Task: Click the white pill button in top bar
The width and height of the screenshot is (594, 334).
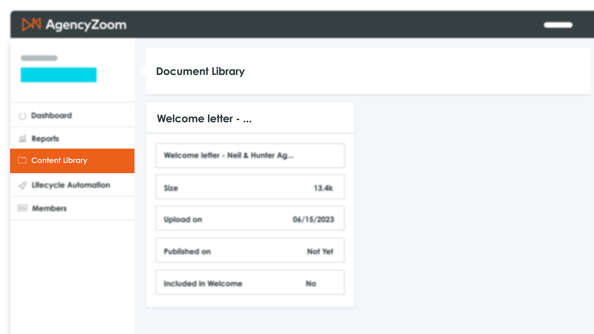Action: tap(558, 25)
